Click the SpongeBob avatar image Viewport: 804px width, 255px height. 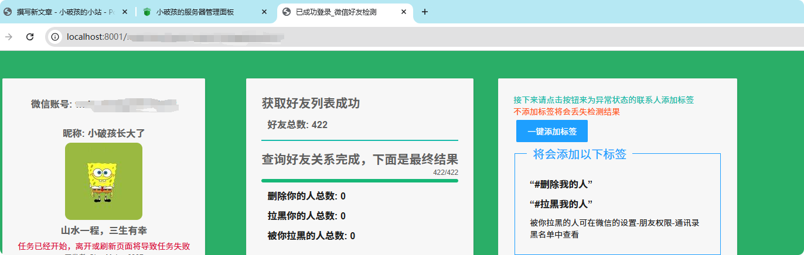(104, 181)
